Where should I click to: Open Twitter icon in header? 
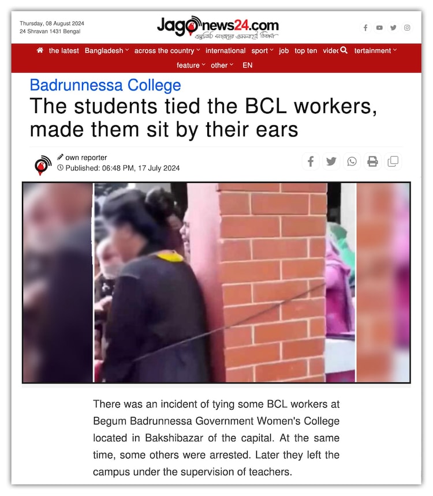pos(393,28)
